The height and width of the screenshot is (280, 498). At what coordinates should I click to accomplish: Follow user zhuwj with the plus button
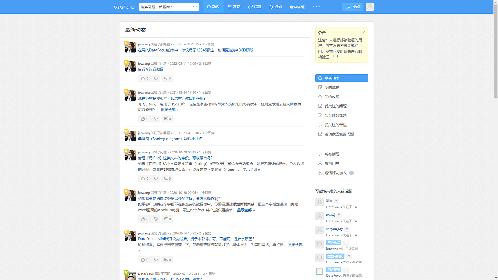coord(338,215)
